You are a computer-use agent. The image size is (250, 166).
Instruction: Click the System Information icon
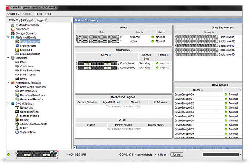coord(13,25)
